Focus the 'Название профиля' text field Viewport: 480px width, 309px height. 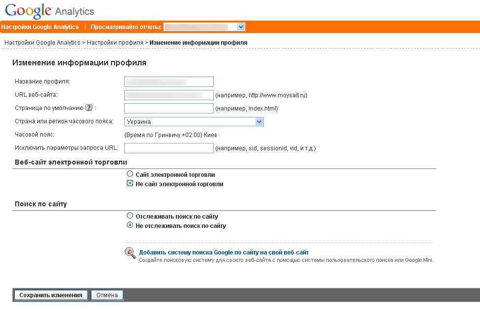click(x=169, y=82)
